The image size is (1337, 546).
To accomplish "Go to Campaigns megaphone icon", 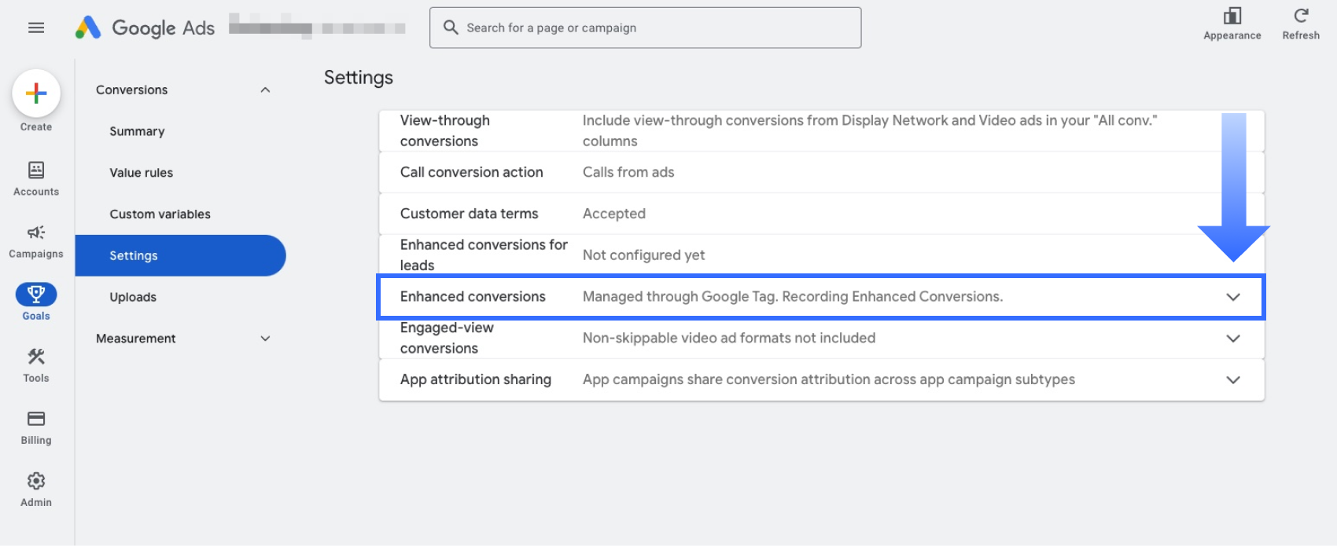I will pos(36,233).
